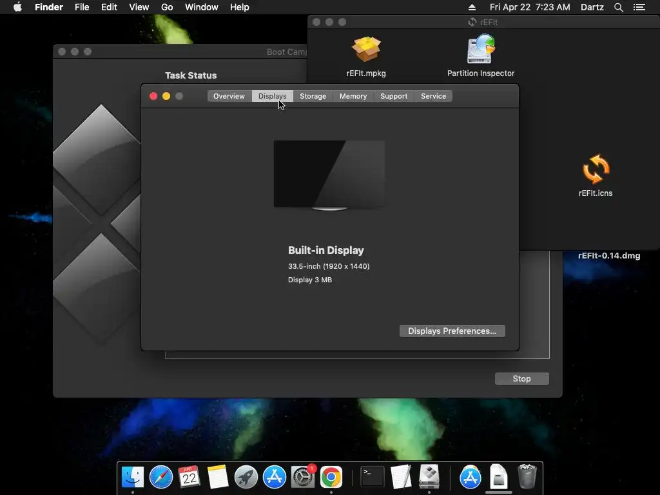Screen dimensions: 660x495
Task: Open the View menu
Action: (x=139, y=7)
